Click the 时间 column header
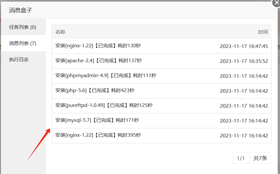Viewport: 280px width, 174px height. click(263, 32)
